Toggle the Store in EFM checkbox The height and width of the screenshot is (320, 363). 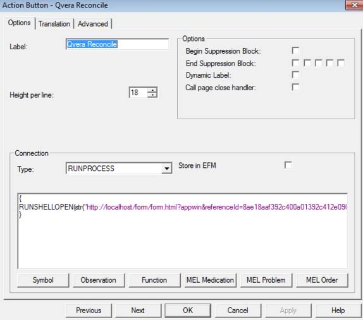pos(288,165)
